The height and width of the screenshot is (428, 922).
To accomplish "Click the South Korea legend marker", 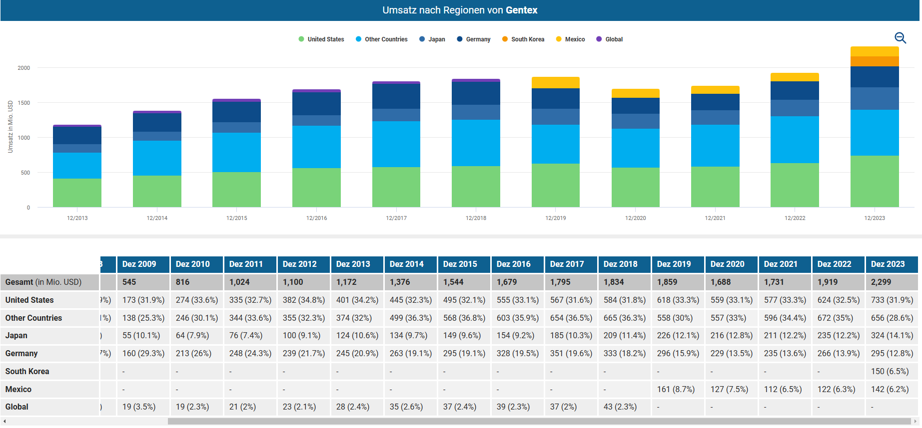I will pyautogui.click(x=505, y=39).
